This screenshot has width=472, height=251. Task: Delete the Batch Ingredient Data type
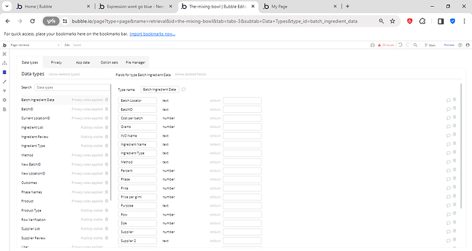pos(107,100)
